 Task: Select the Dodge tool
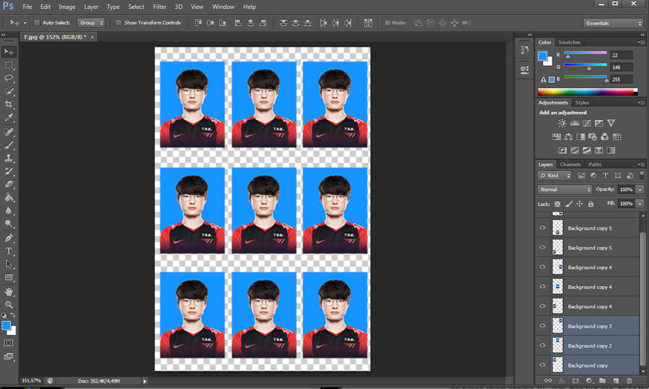pyautogui.click(x=9, y=224)
